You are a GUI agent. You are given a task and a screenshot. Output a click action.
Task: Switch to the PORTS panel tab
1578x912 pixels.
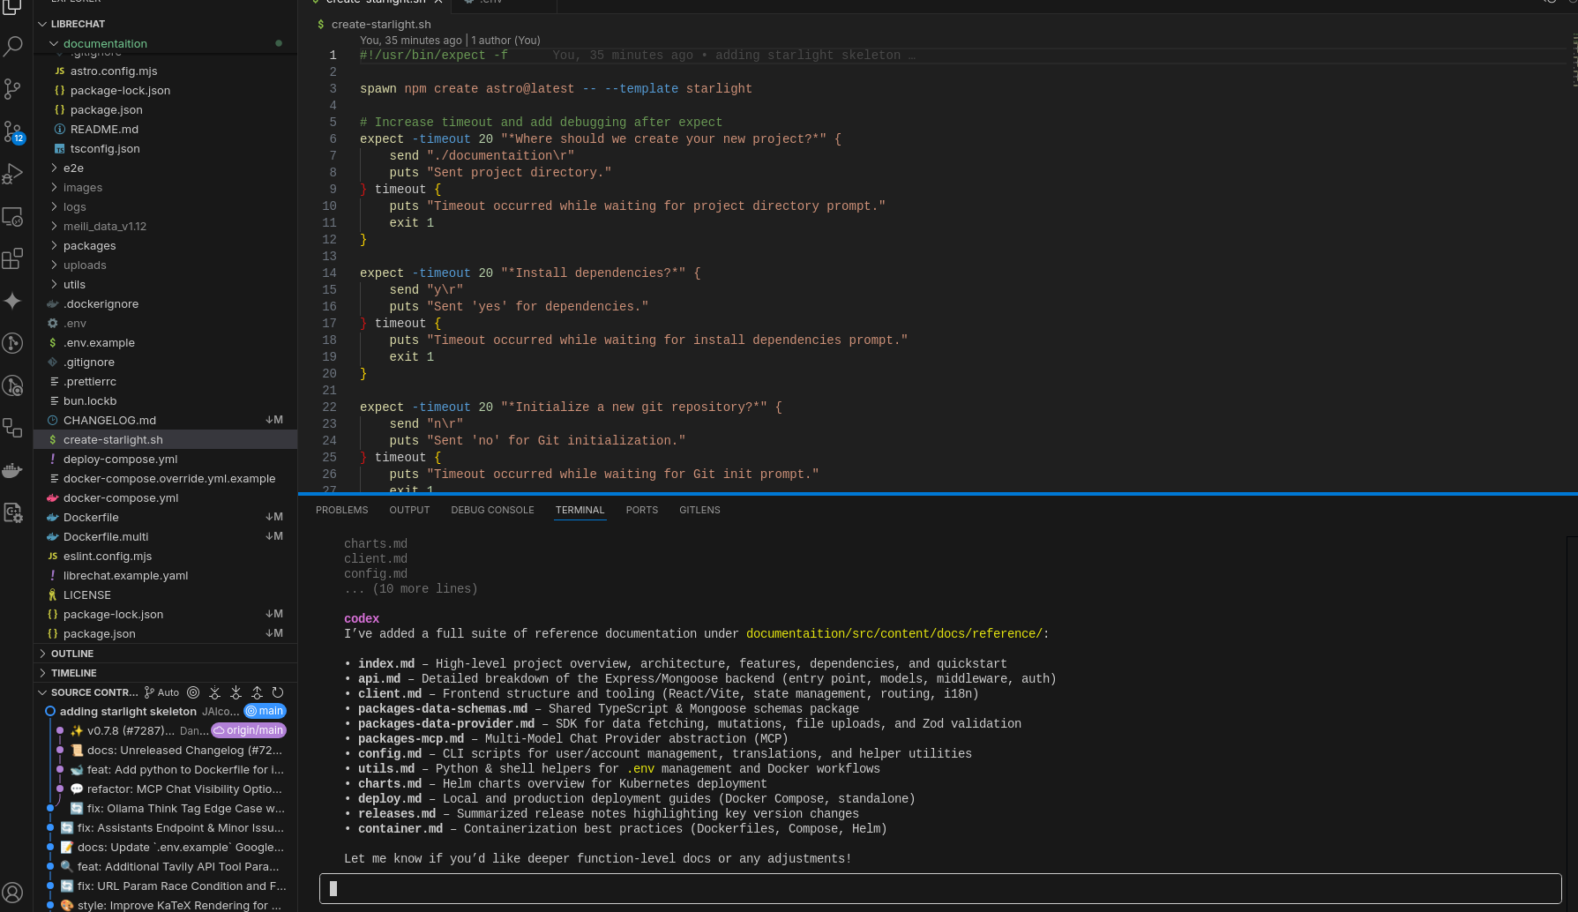(642, 510)
